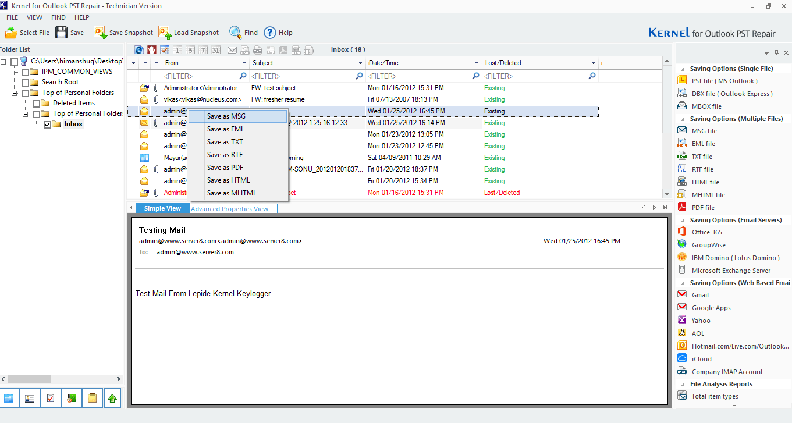Select Save as MHTML from context menu
This screenshot has height=423, width=792.
(x=238, y=193)
